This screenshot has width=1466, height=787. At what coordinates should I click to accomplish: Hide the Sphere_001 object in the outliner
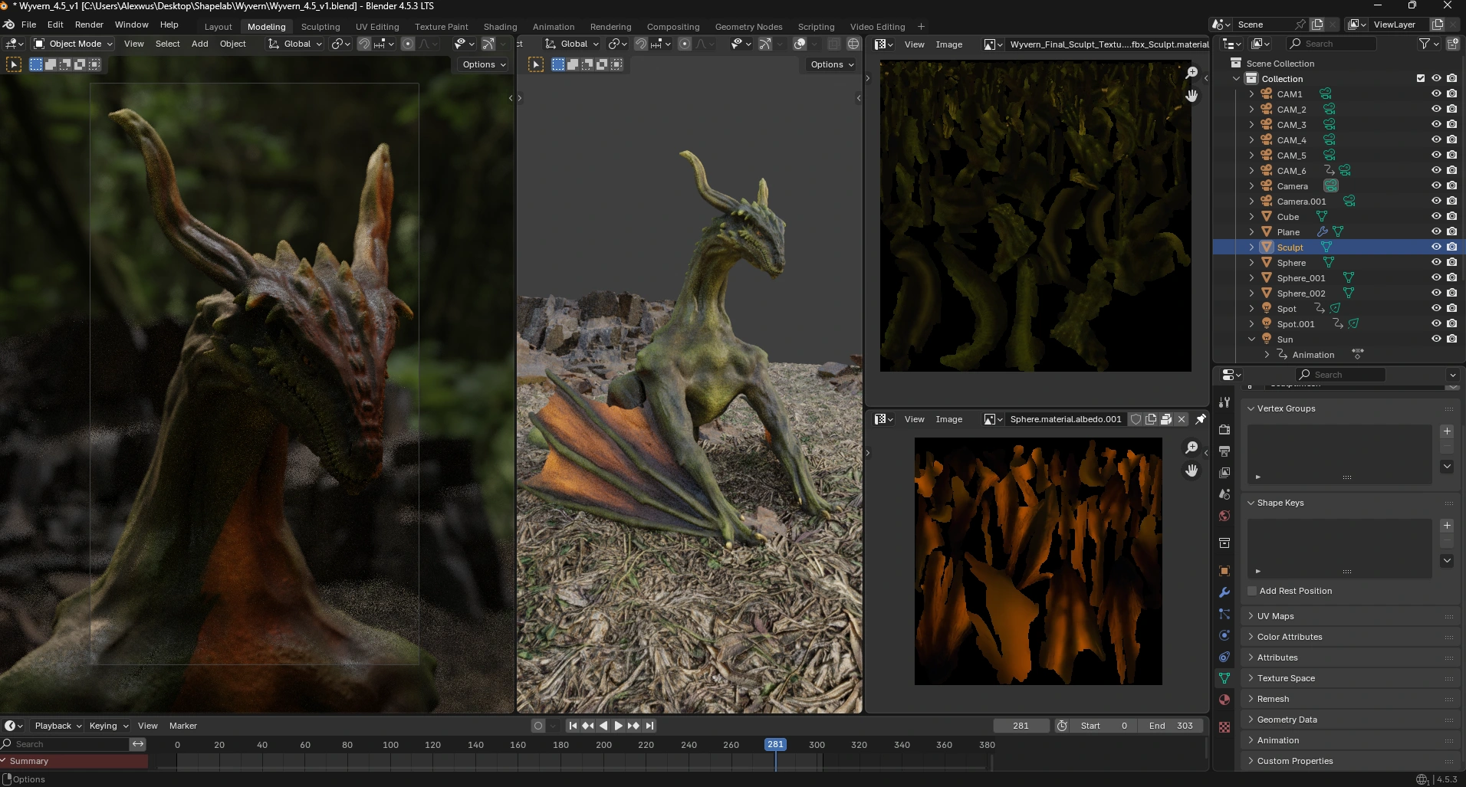pyautogui.click(x=1436, y=277)
